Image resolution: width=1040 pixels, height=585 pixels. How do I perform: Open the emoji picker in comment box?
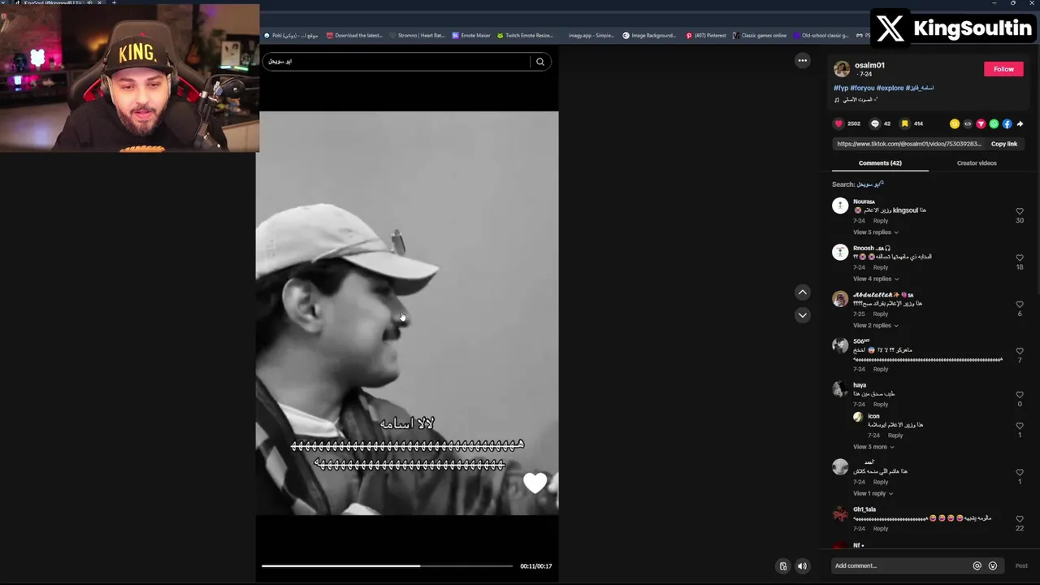pos(993,565)
